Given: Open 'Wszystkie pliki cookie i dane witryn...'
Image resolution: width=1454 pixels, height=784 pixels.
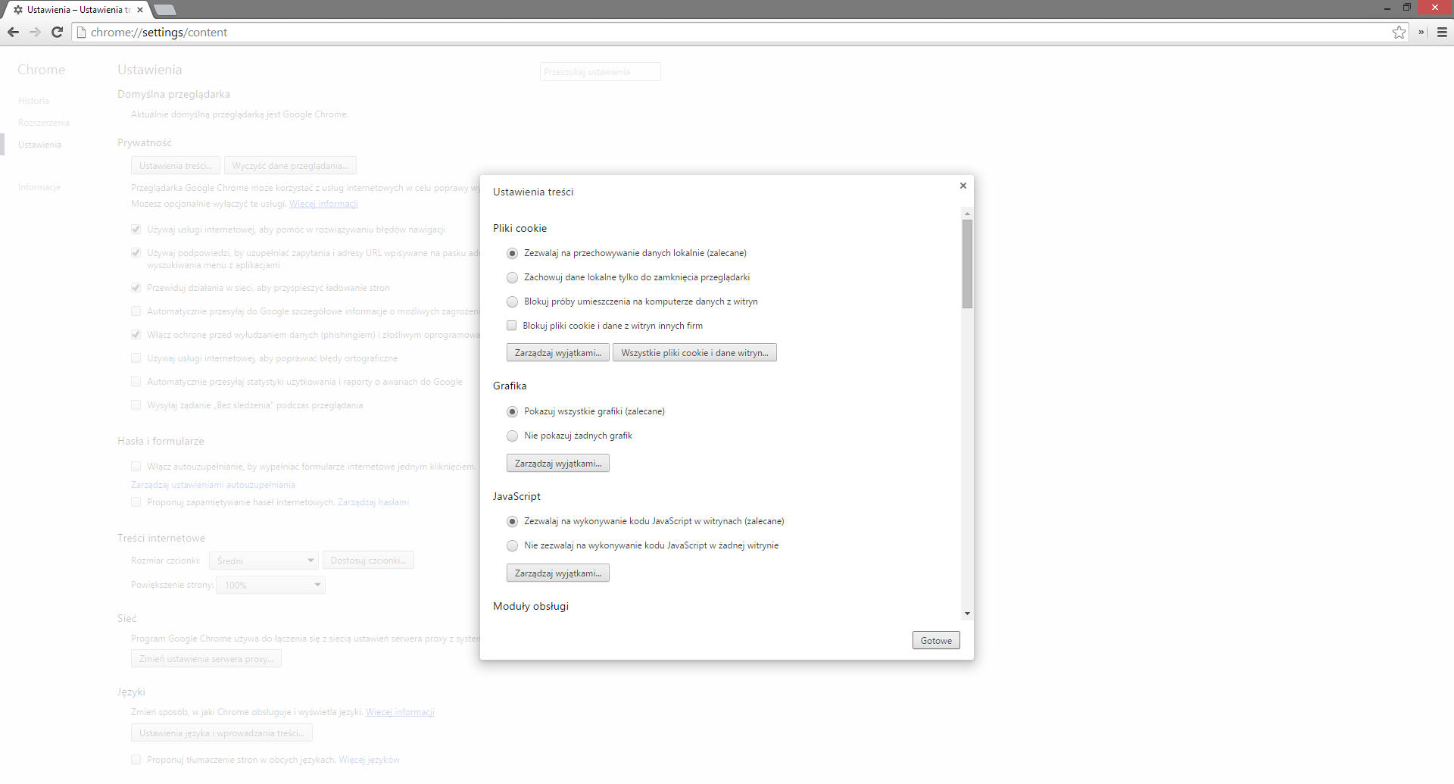Looking at the screenshot, I should [694, 353].
